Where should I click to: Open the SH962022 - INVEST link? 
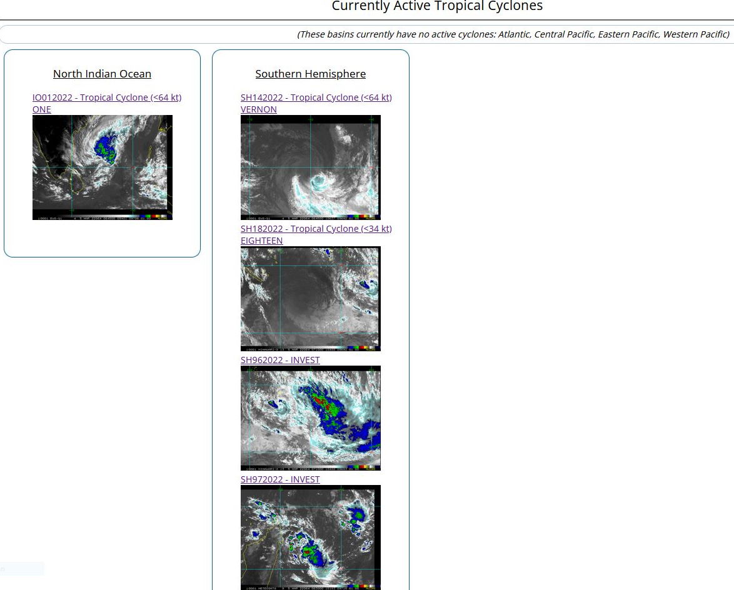[280, 360]
